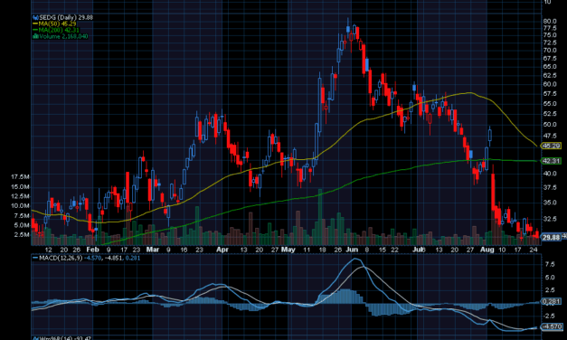Click the 0.281 MACD histogram value tag
Image resolution: width=567 pixels, height=340 pixels.
pos(551,301)
